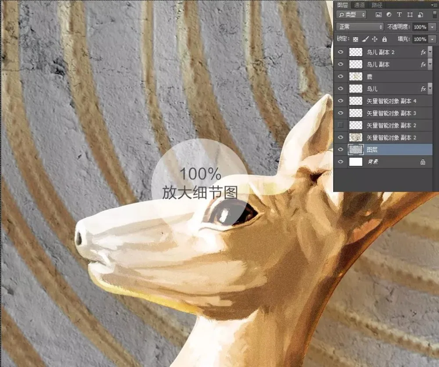
Task: Select the 鸟儿 副本 layer name
Action: (378, 65)
